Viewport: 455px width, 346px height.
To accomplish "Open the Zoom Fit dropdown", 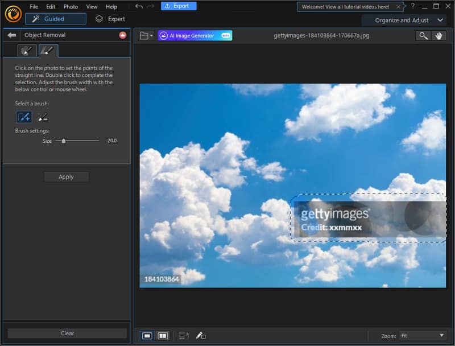I will tap(423, 336).
